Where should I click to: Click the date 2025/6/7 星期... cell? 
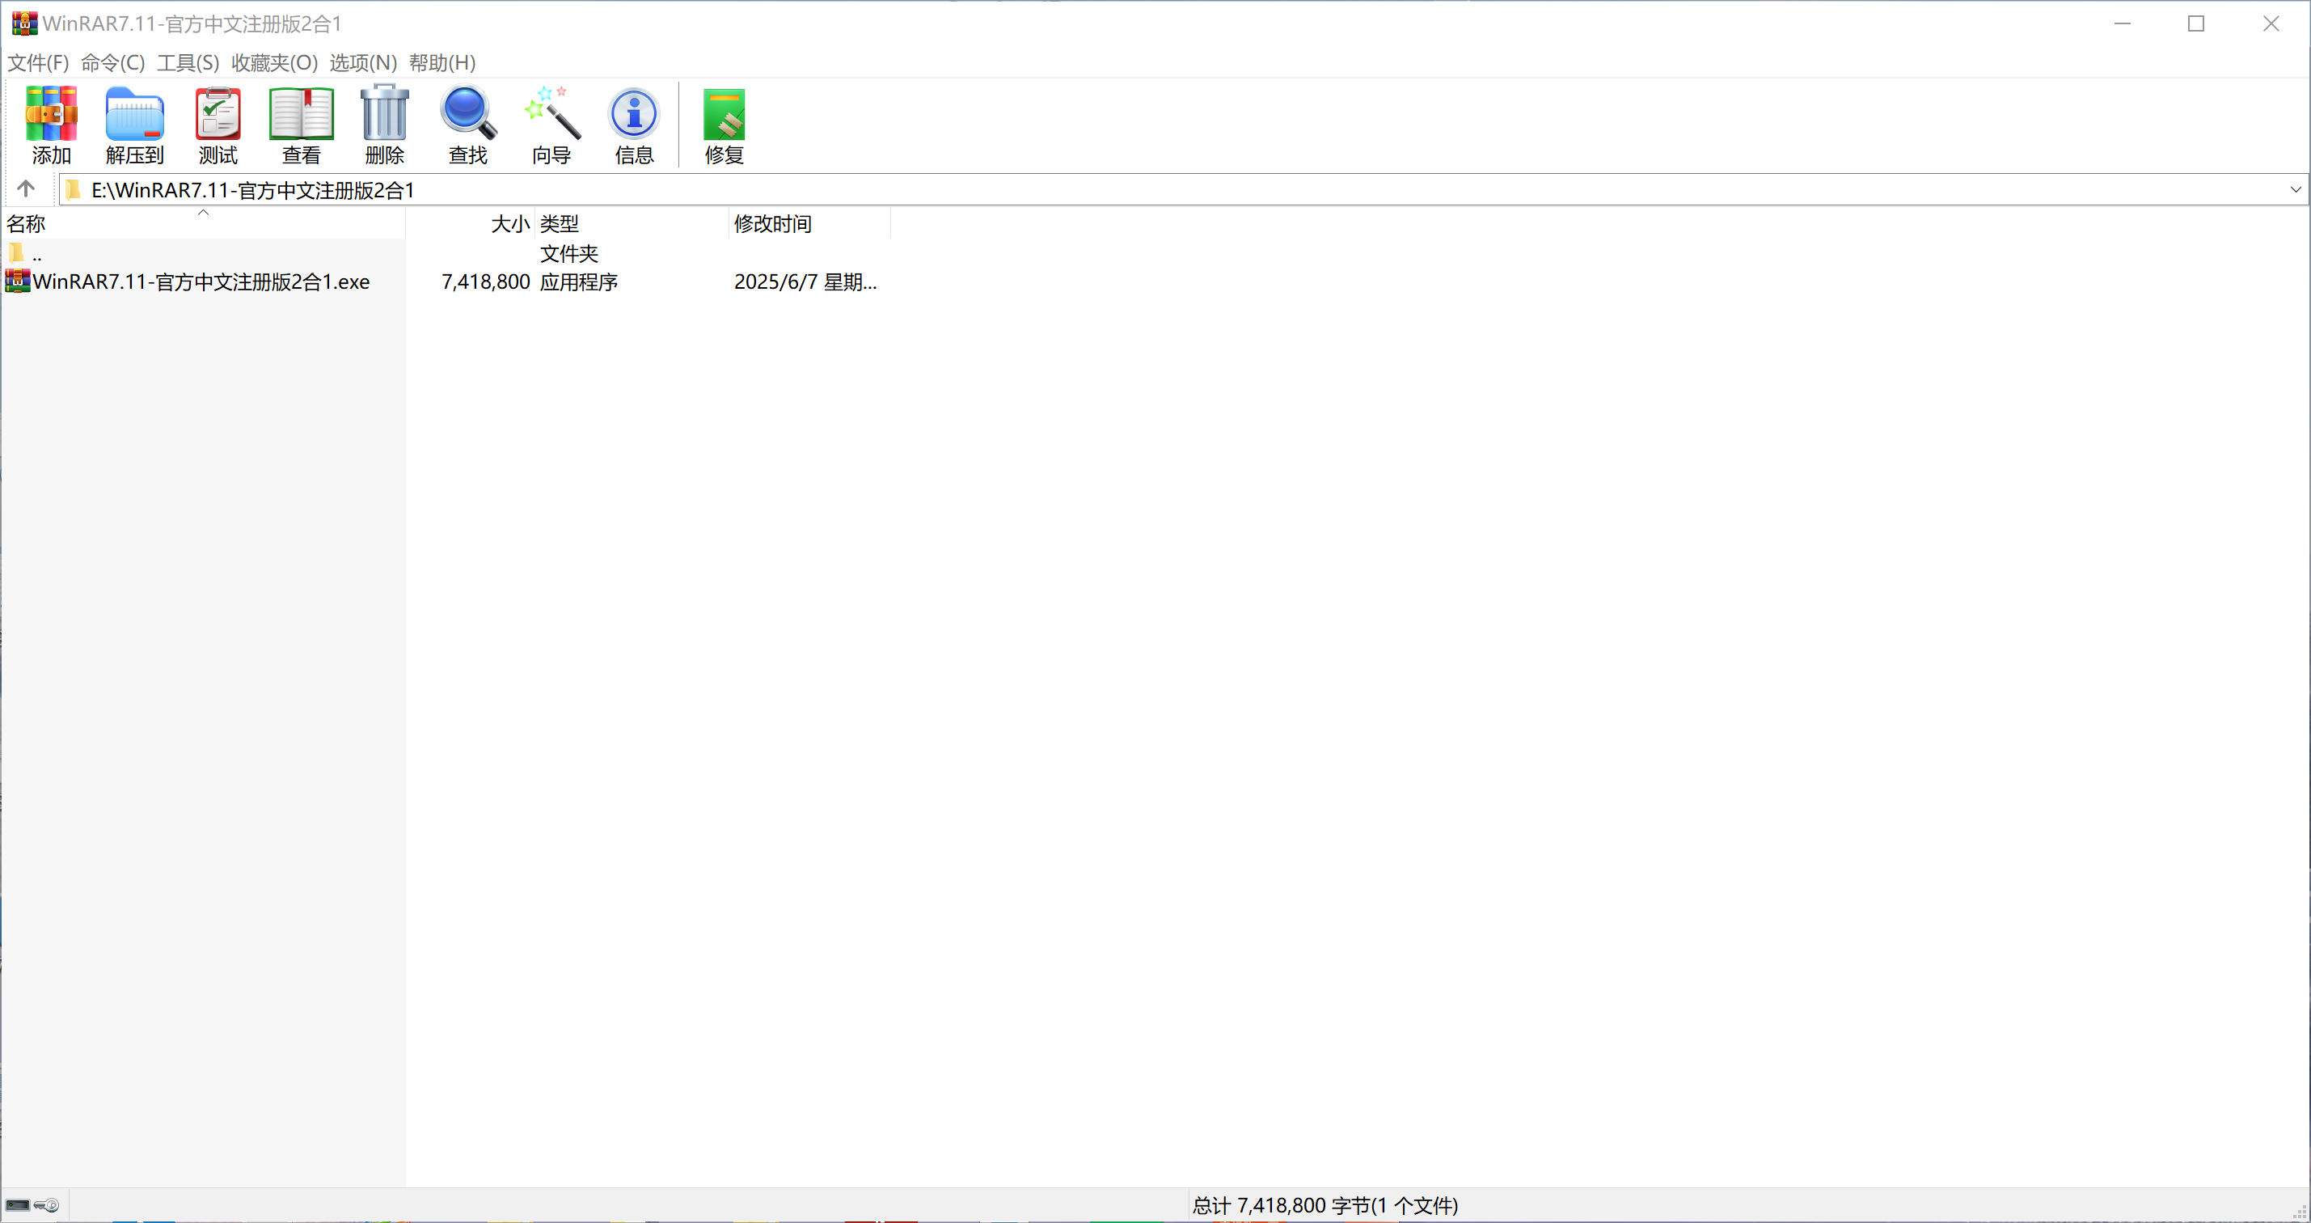point(805,281)
